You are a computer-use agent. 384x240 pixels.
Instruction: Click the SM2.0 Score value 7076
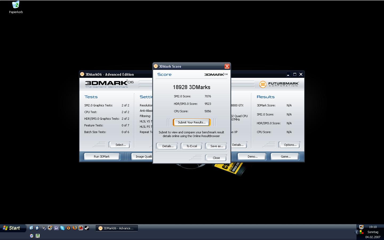tap(208, 96)
